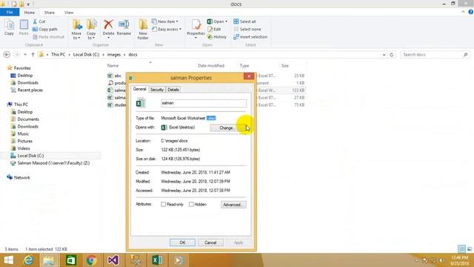Image resolution: width=474 pixels, height=267 pixels.
Task: Select Salman Masood network drive (Z:)
Action: tap(50, 163)
